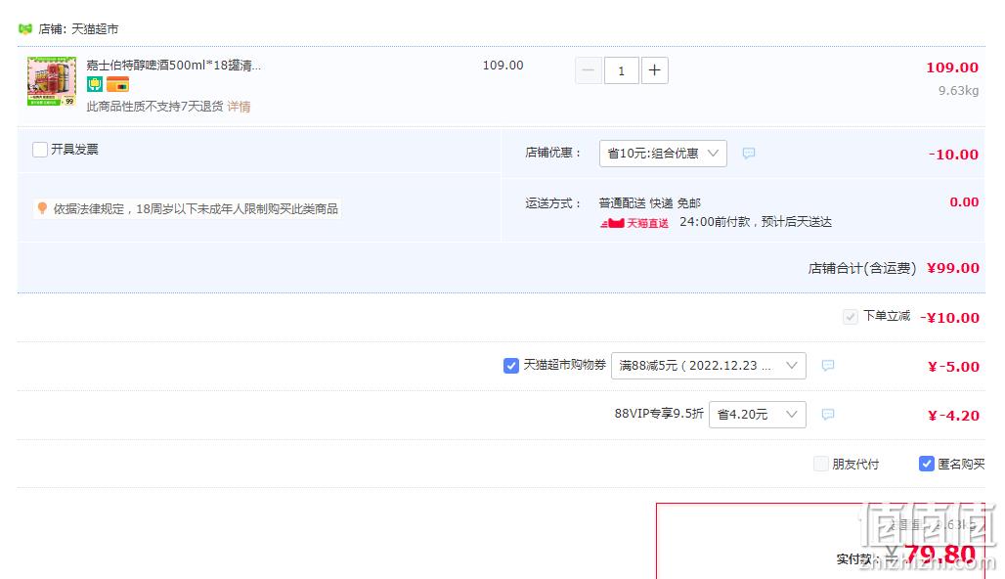Toggle the 下单立减 checkbox
Image resolution: width=1005 pixels, height=579 pixels.
(x=850, y=317)
